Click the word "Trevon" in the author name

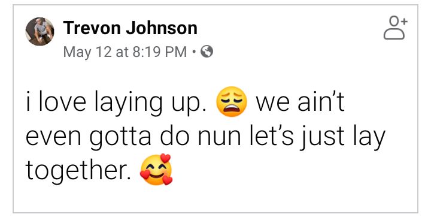pos(92,28)
